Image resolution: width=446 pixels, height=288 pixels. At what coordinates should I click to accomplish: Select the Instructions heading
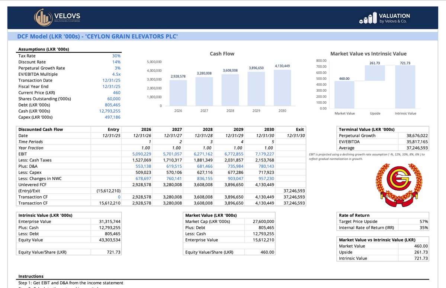click(31, 276)
